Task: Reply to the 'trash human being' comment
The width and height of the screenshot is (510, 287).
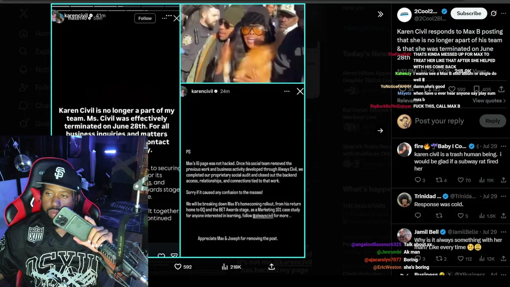Action: [418, 180]
